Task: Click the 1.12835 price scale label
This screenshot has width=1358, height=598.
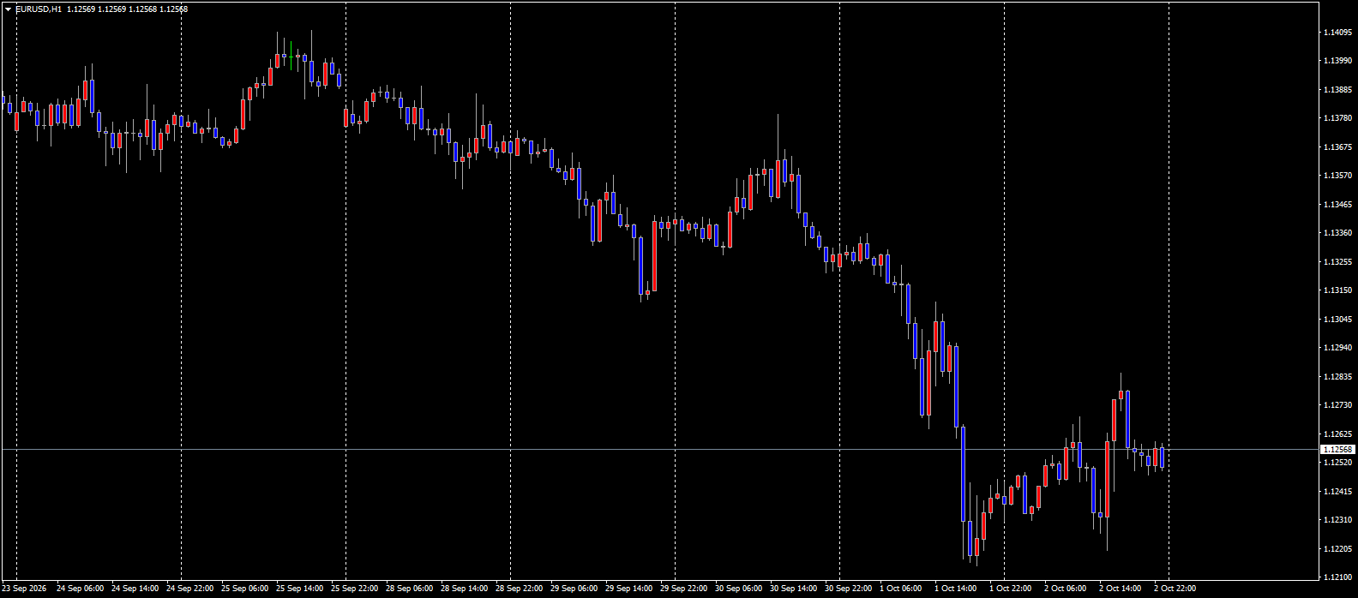Action: click(1337, 377)
